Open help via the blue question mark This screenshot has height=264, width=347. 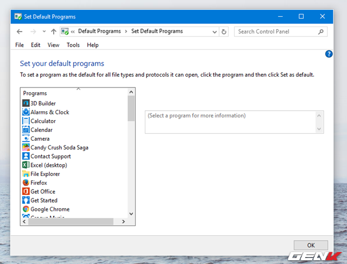(329, 54)
